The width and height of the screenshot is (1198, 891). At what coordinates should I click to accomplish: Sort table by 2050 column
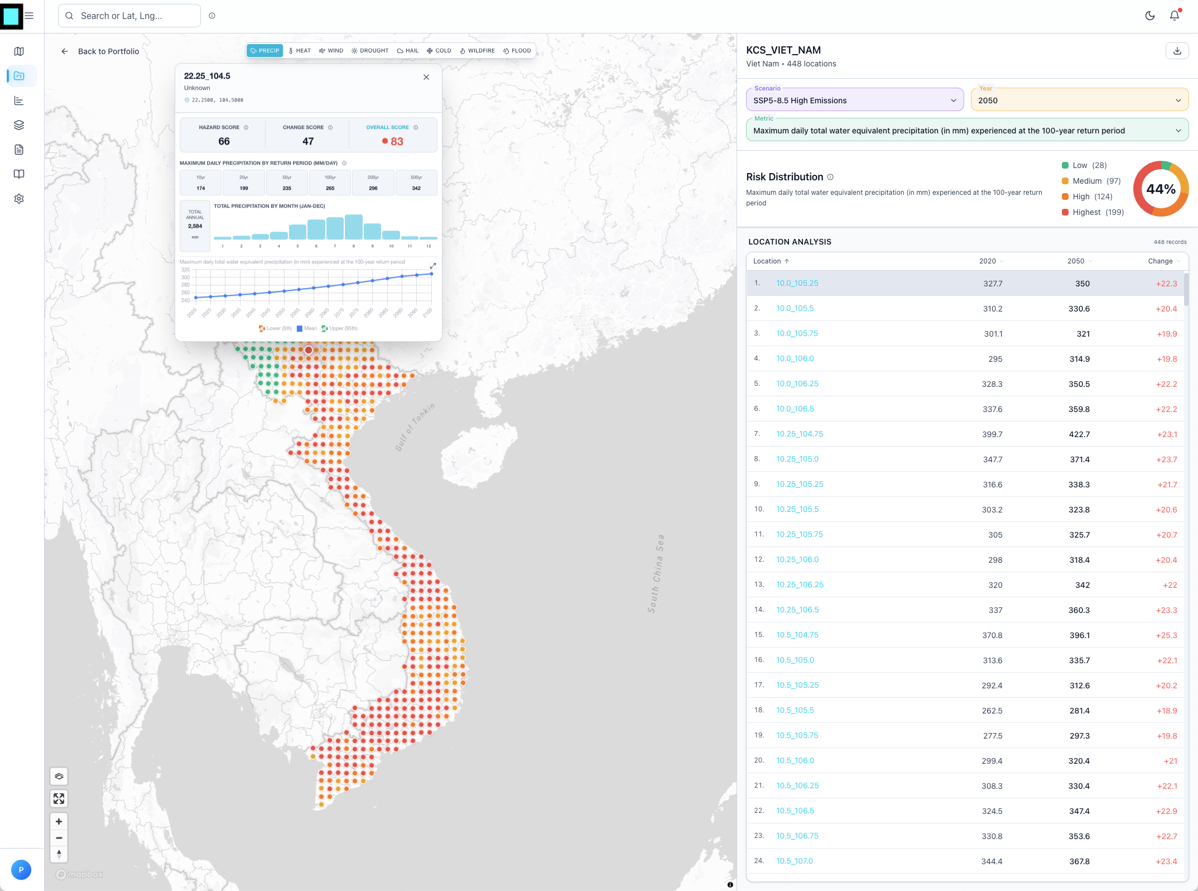click(1080, 261)
